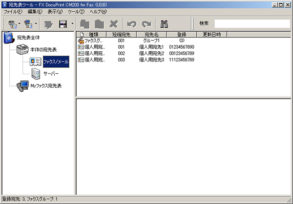Viewport: 293px width, 204px height.
Task: Select the 個人用宛先2 list row
Action: pos(151,53)
